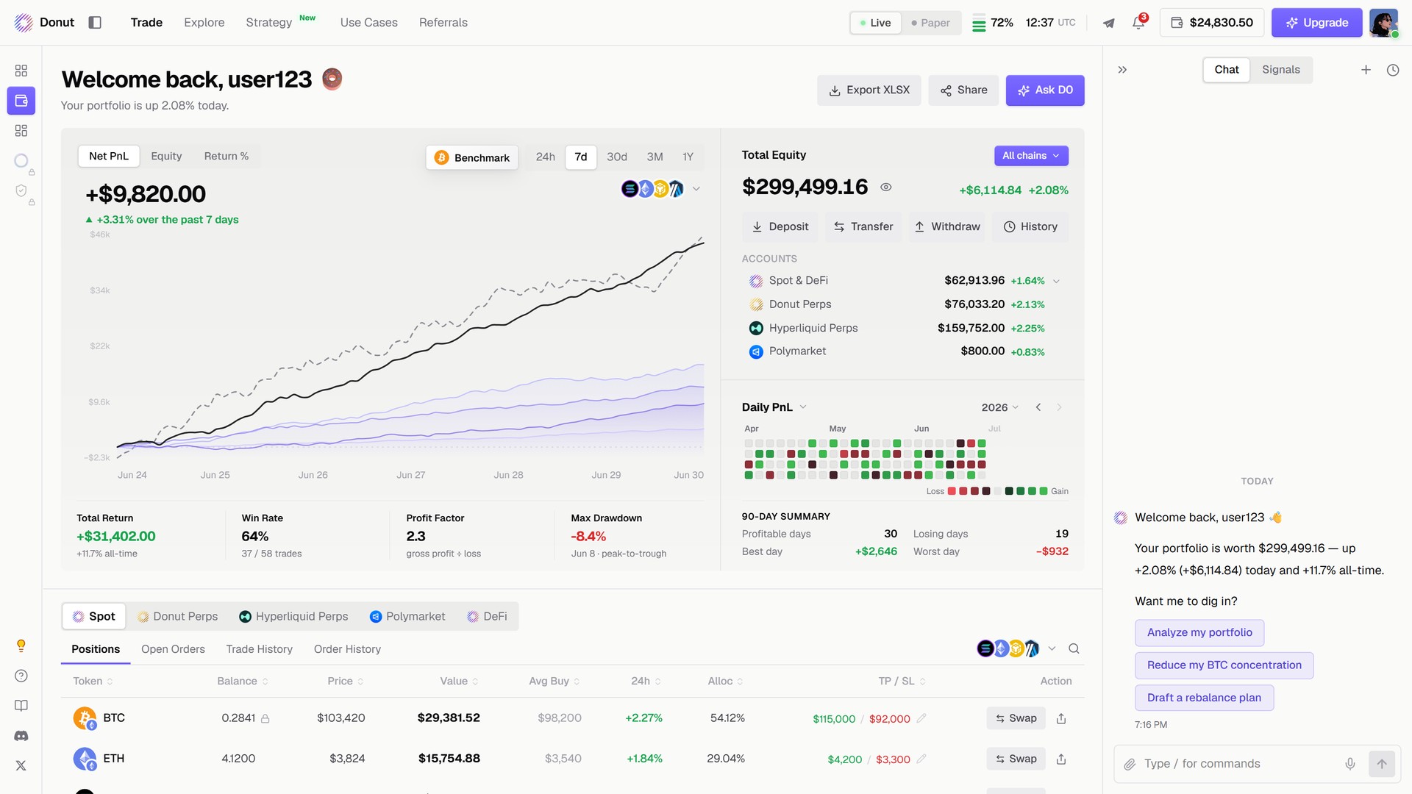Select the 30d time range
This screenshot has height=794, width=1412.
(x=617, y=157)
